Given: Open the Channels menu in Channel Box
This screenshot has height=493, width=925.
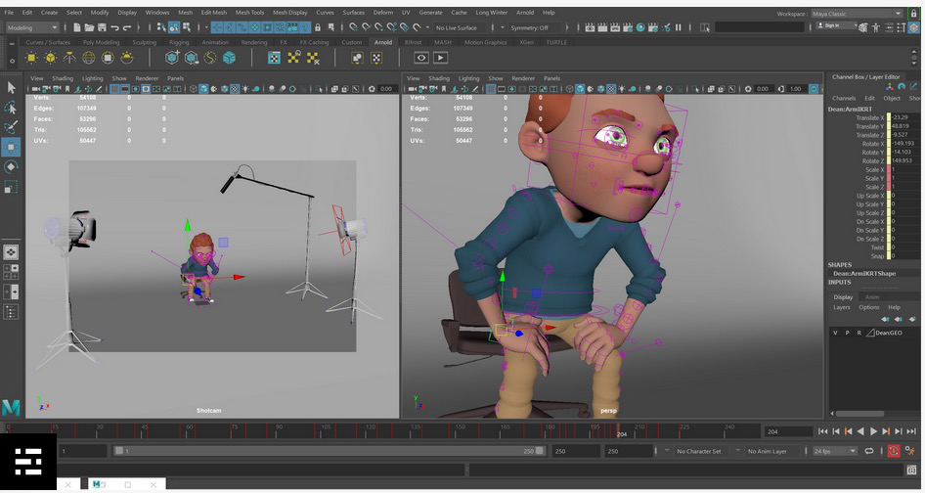Looking at the screenshot, I should [843, 98].
